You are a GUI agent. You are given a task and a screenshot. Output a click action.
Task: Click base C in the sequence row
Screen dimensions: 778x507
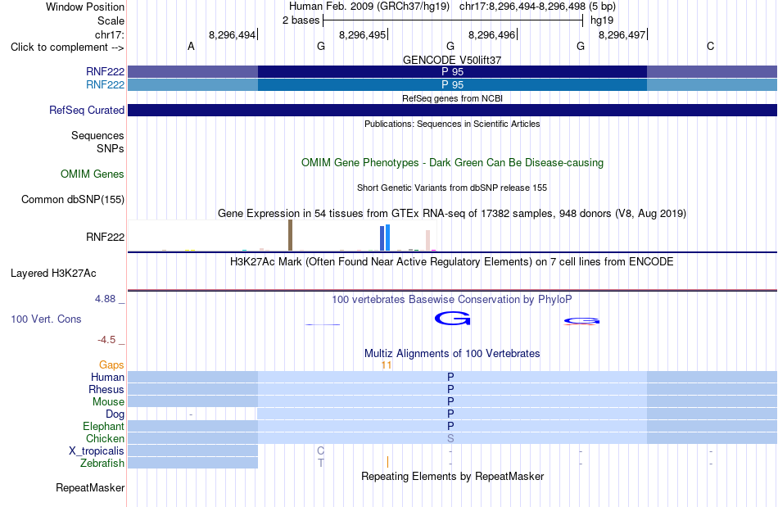(711, 46)
